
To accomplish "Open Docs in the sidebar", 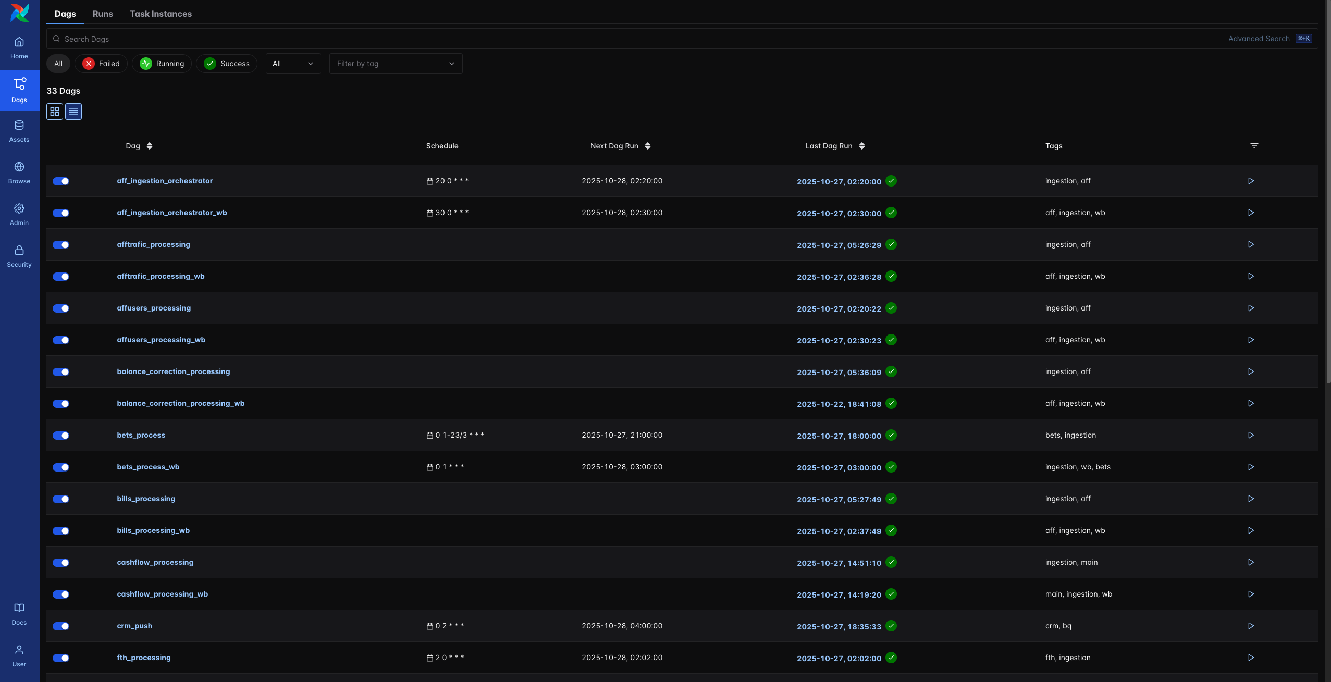I will (x=19, y=614).
